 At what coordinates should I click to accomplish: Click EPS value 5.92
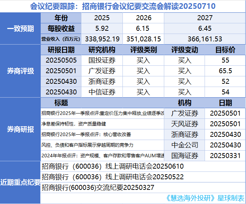pos(102,29)
